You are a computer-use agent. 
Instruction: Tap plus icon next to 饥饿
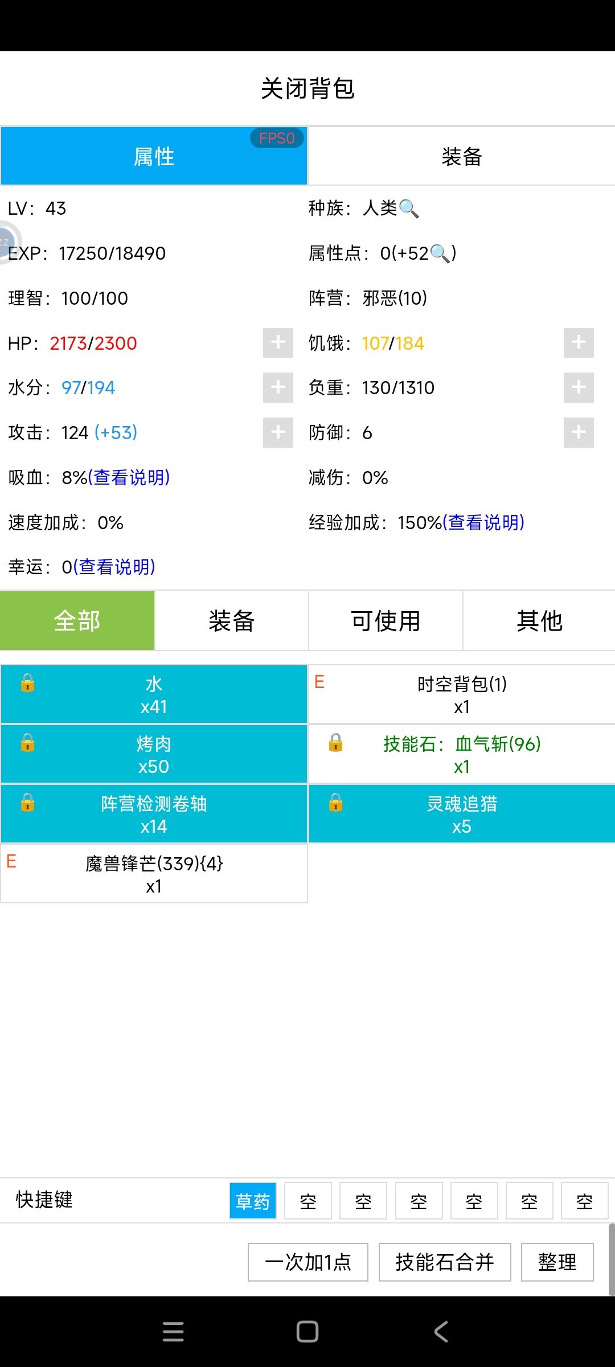(579, 343)
